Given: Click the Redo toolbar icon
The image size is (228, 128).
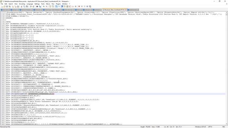Looking at the screenshot, I should 33,6.
